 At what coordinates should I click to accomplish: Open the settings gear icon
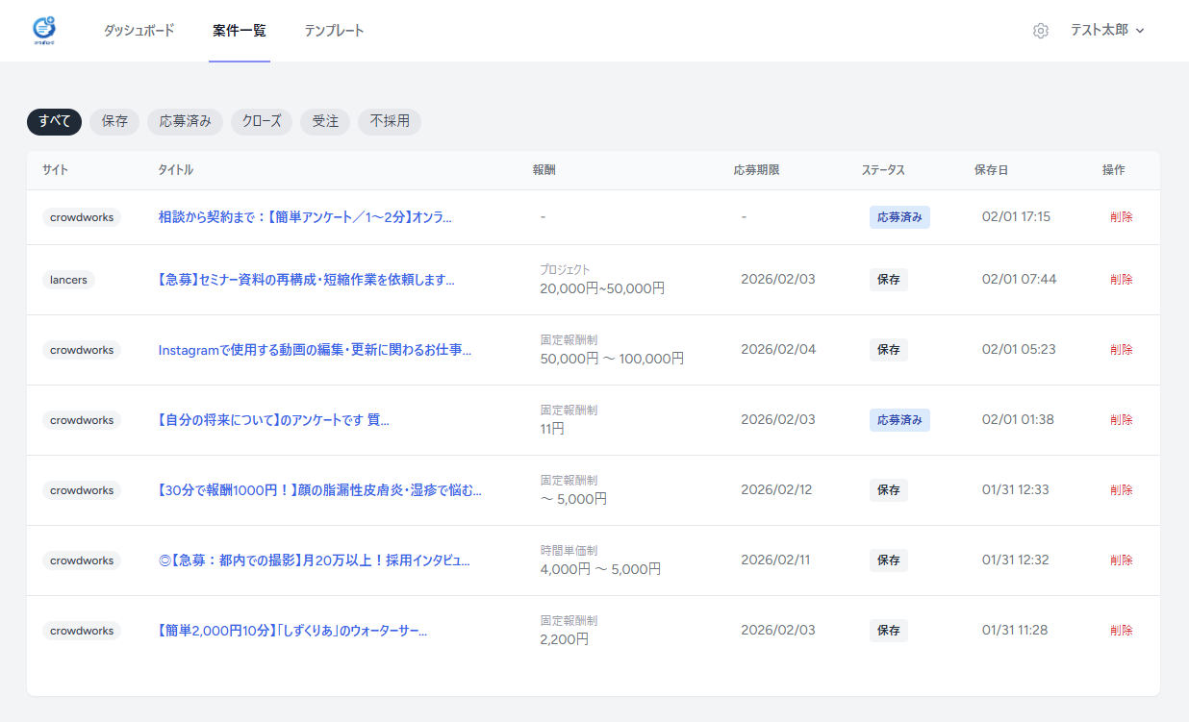coord(1041,30)
